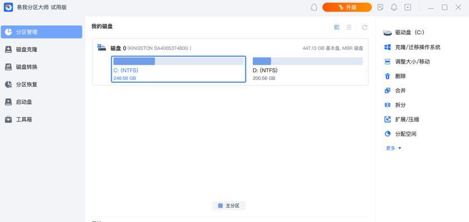Select the D: (NTFS) partition
This screenshot has height=222, width=469.
(308, 69)
